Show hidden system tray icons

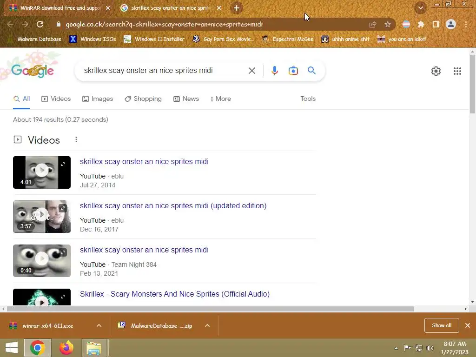click(396, 348)
